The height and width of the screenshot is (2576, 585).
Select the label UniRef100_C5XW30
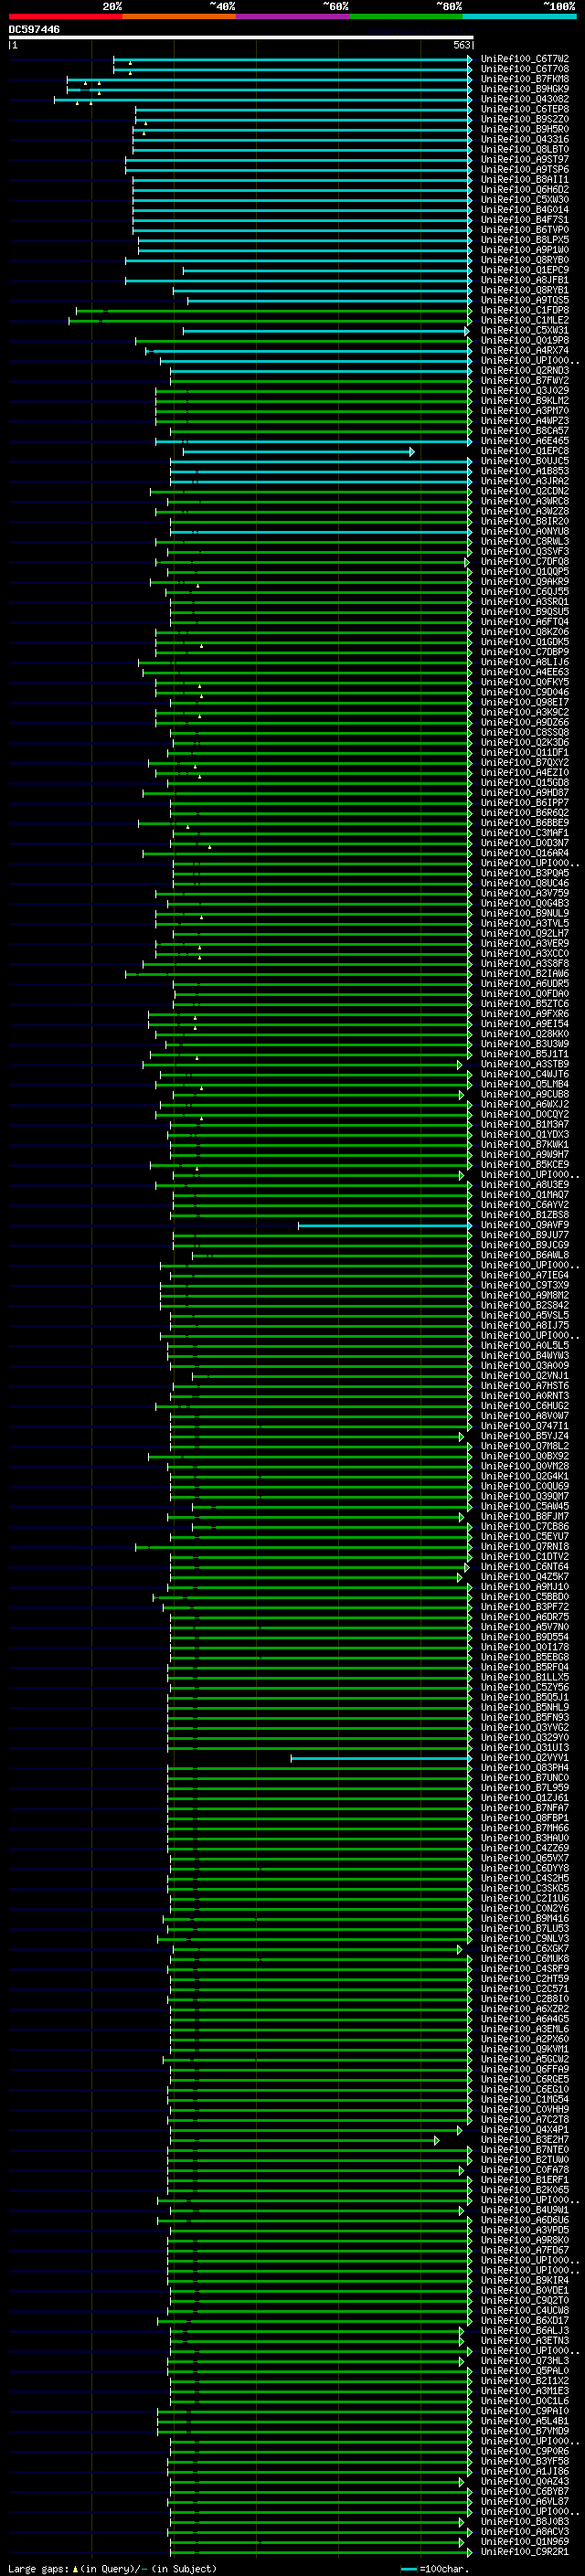pyautogui.click(x=524, y=199)
